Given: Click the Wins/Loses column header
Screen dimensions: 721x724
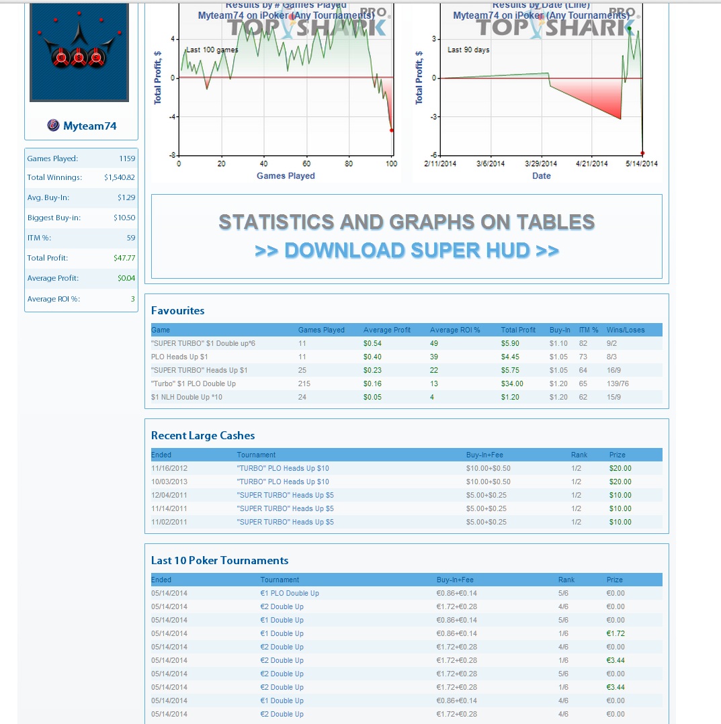Looking at the screenshot, I should (626, 330).
